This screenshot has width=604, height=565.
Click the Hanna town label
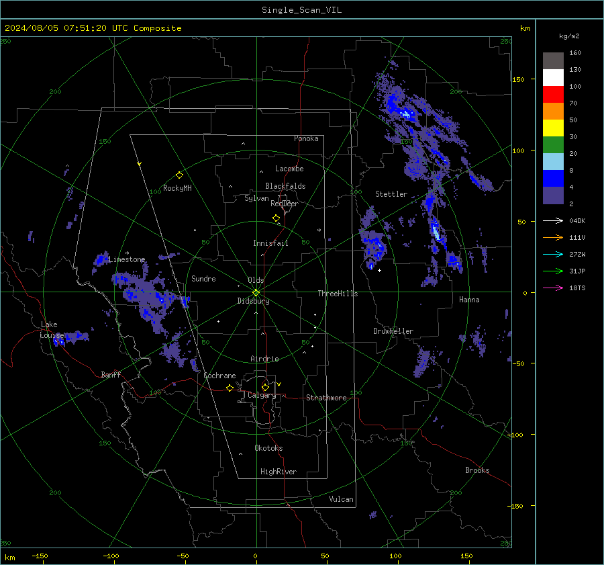point(469,300)
